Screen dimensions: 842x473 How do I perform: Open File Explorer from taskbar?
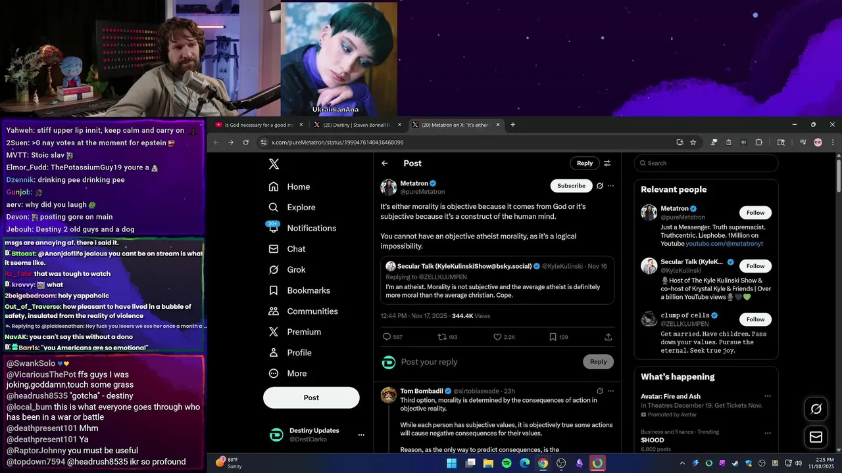pyautogui.click(x=488, y=463)
